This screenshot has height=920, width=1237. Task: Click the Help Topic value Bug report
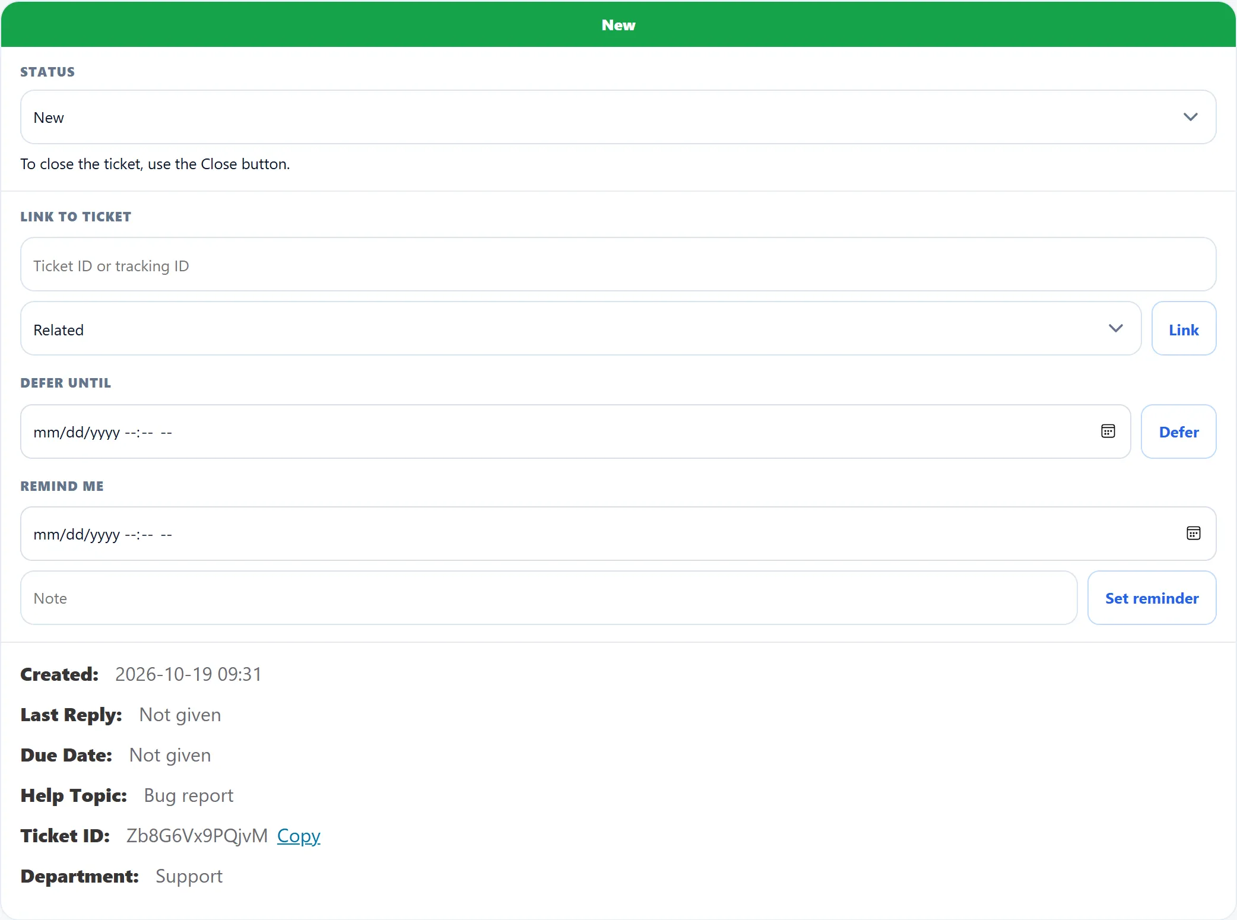pos(189,795)
